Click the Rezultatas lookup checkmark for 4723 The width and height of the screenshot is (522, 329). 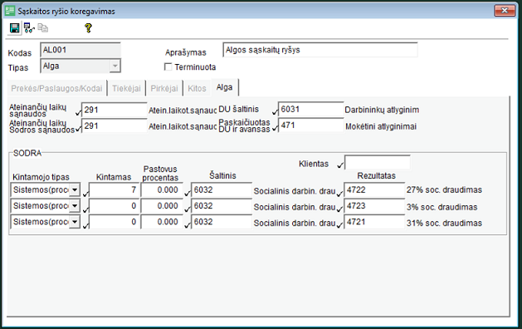pos(339,209)
